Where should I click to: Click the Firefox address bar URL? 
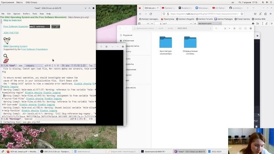(x=205, y=14)
